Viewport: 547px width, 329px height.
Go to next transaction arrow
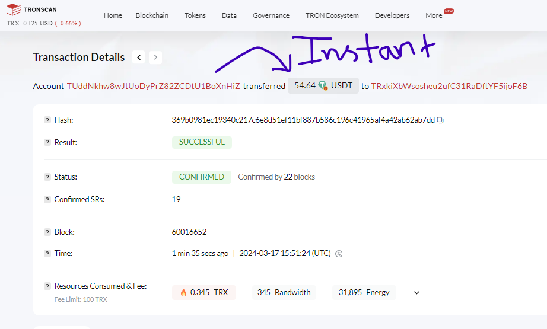click(155, 57)
